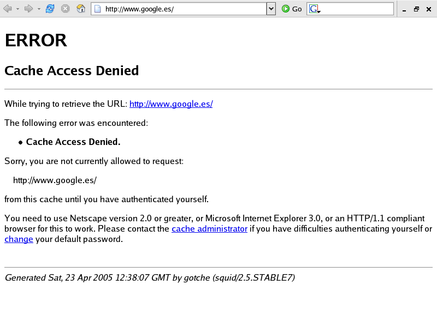Close the browser window

pyautogui.click(x=429, y=9)
